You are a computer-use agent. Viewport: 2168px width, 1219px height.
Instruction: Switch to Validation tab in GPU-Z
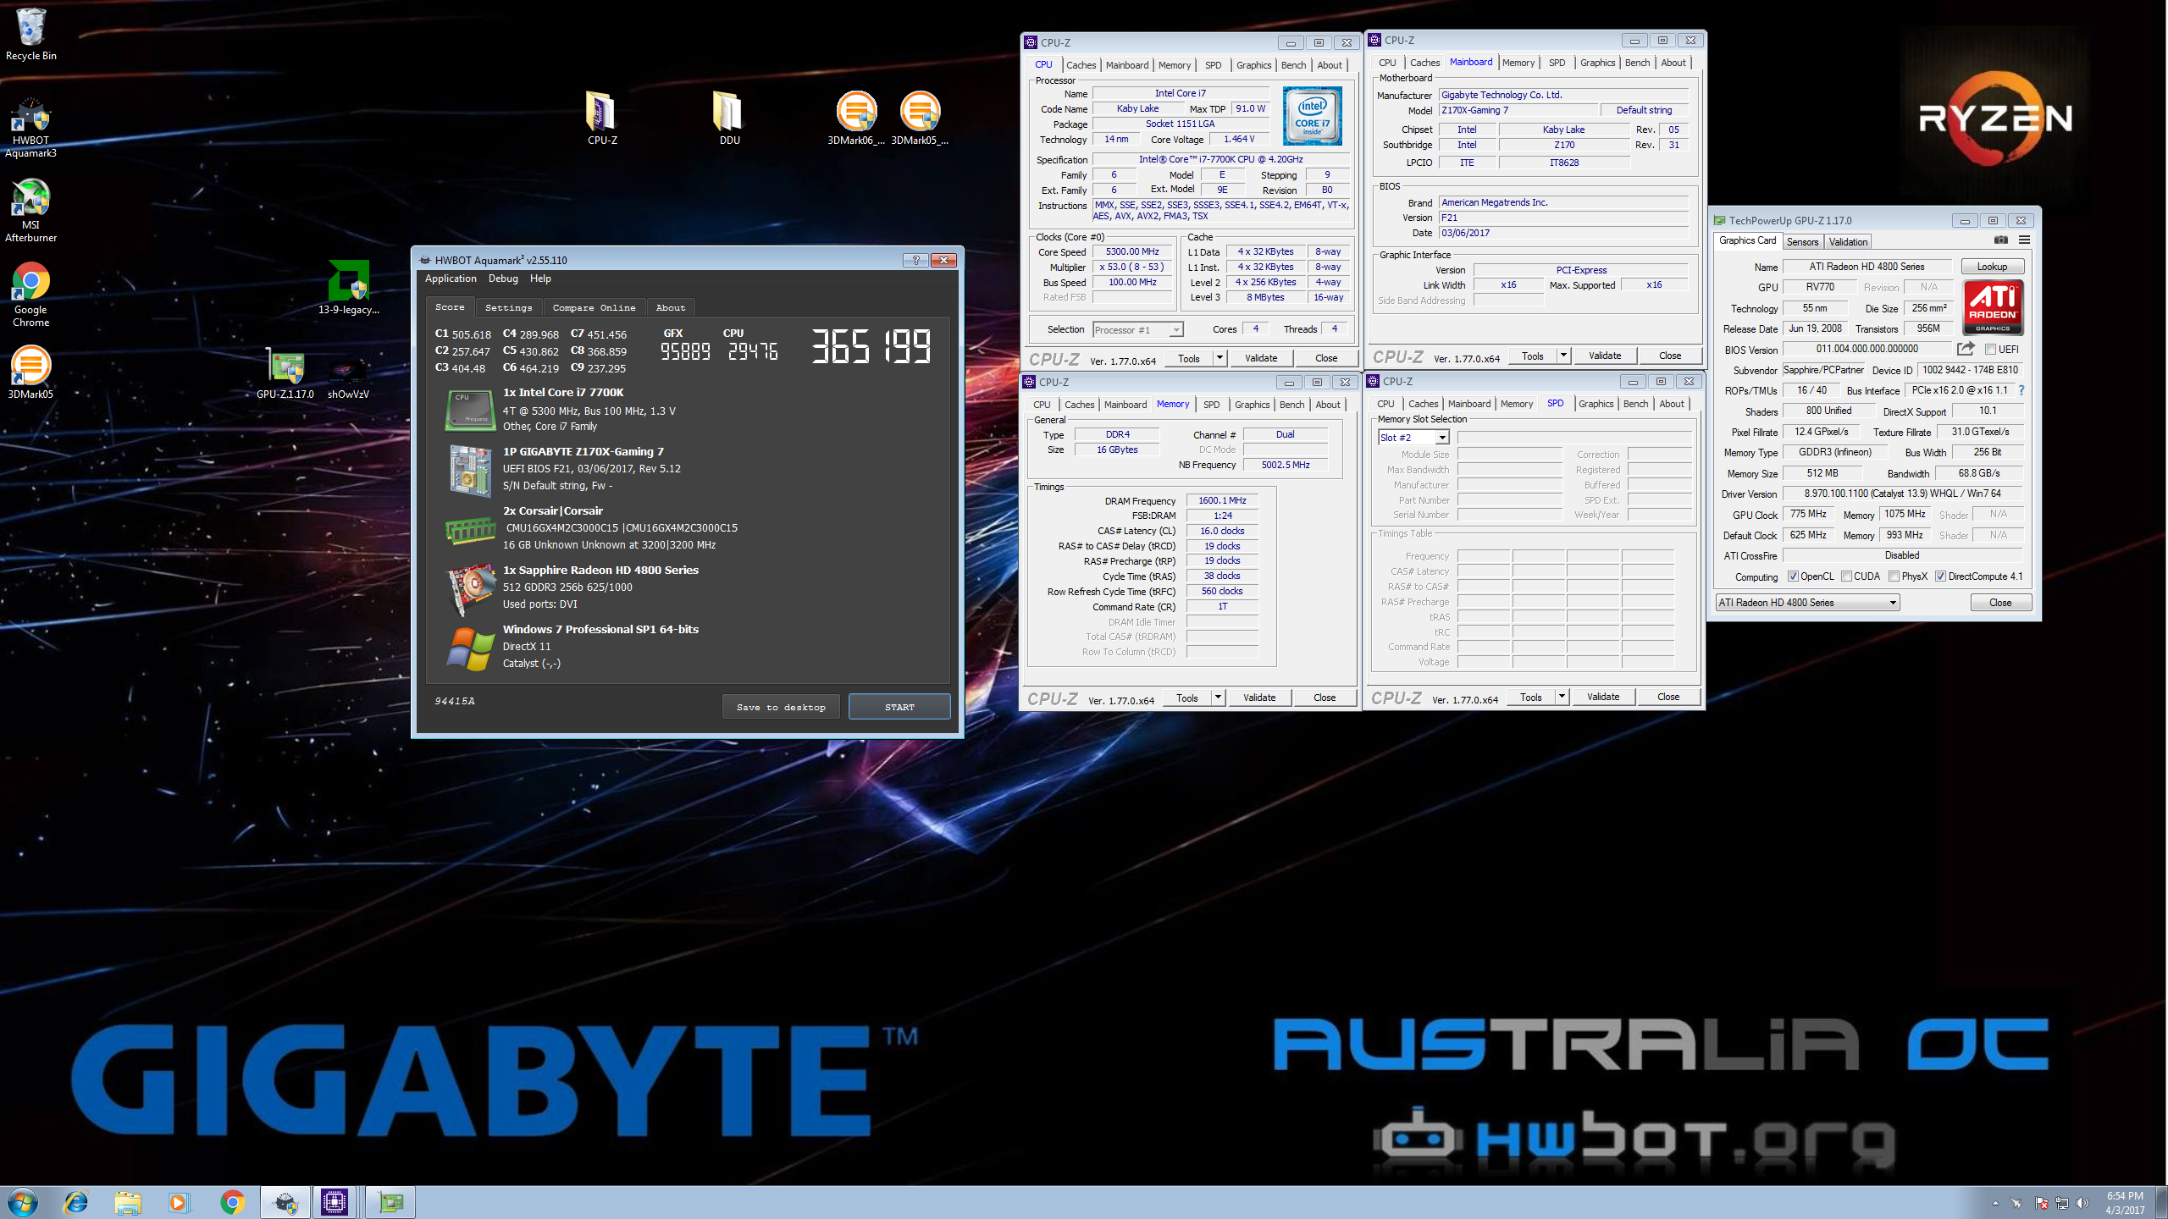[1848, 241]
